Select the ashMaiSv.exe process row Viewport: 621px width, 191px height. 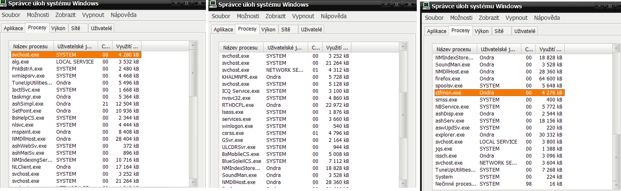click(76, 153)
